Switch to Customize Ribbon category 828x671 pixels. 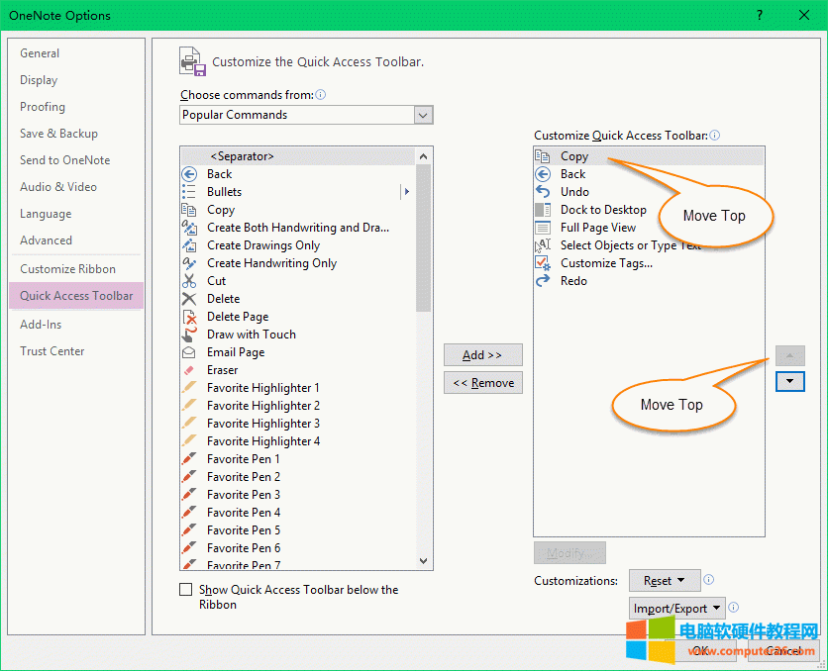tap(67, 269)
